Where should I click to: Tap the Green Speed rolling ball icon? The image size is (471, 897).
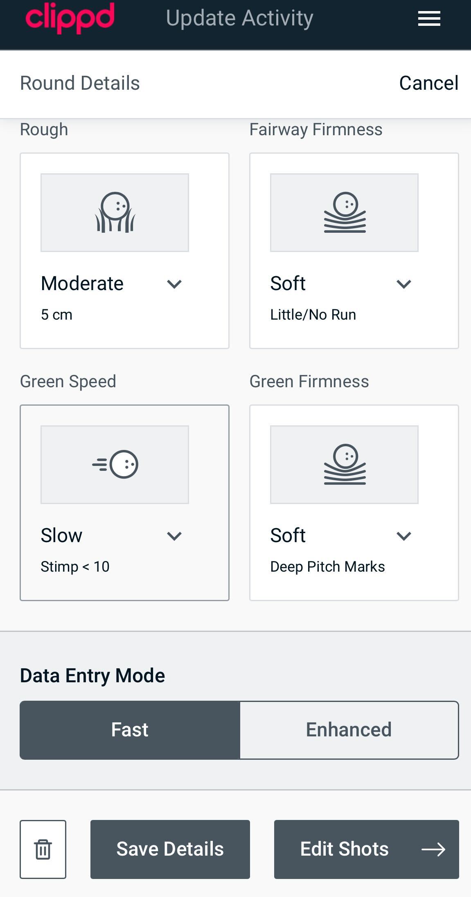pyautogui.click(x=115, y=465)
